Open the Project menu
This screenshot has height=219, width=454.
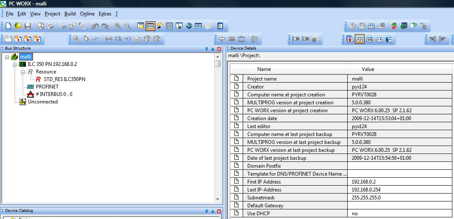52,14
